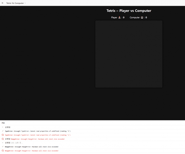
Task: Click red error icon on first RangeError row
Action: click(3, 139)
